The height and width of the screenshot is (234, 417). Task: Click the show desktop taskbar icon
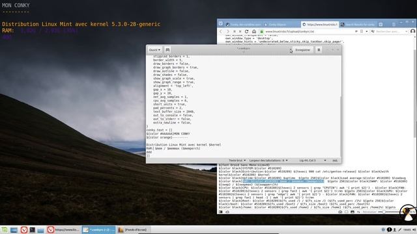[14, 229]
